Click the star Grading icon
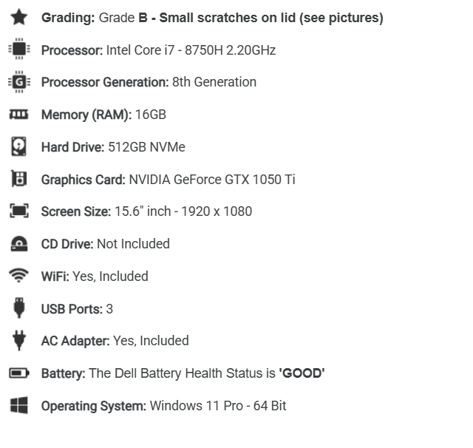Viewport: 473px width, 448px height. [19, 17]
